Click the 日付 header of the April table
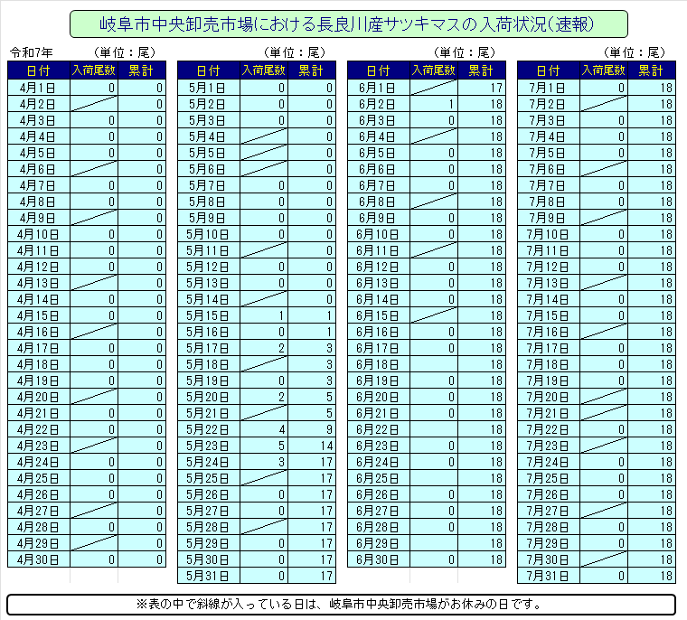 click(x=38, y=70)
